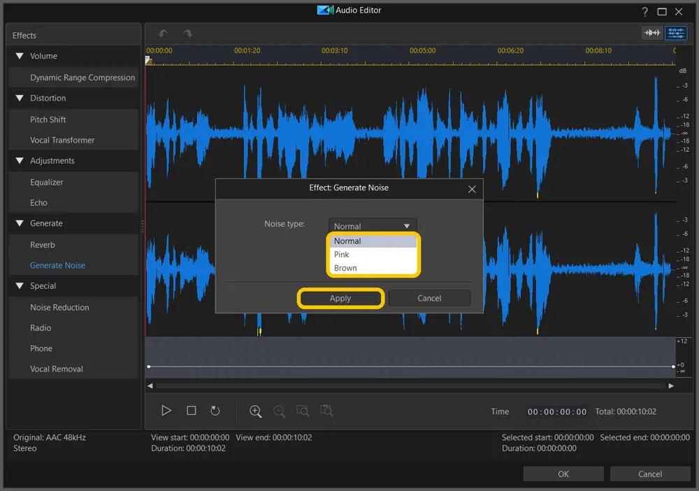Click the time code field
Image resolution: width=699 pixels, height=491 pixels.
[557, 412]
